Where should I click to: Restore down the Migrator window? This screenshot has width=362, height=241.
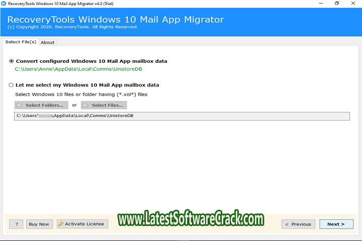point(337,3)
